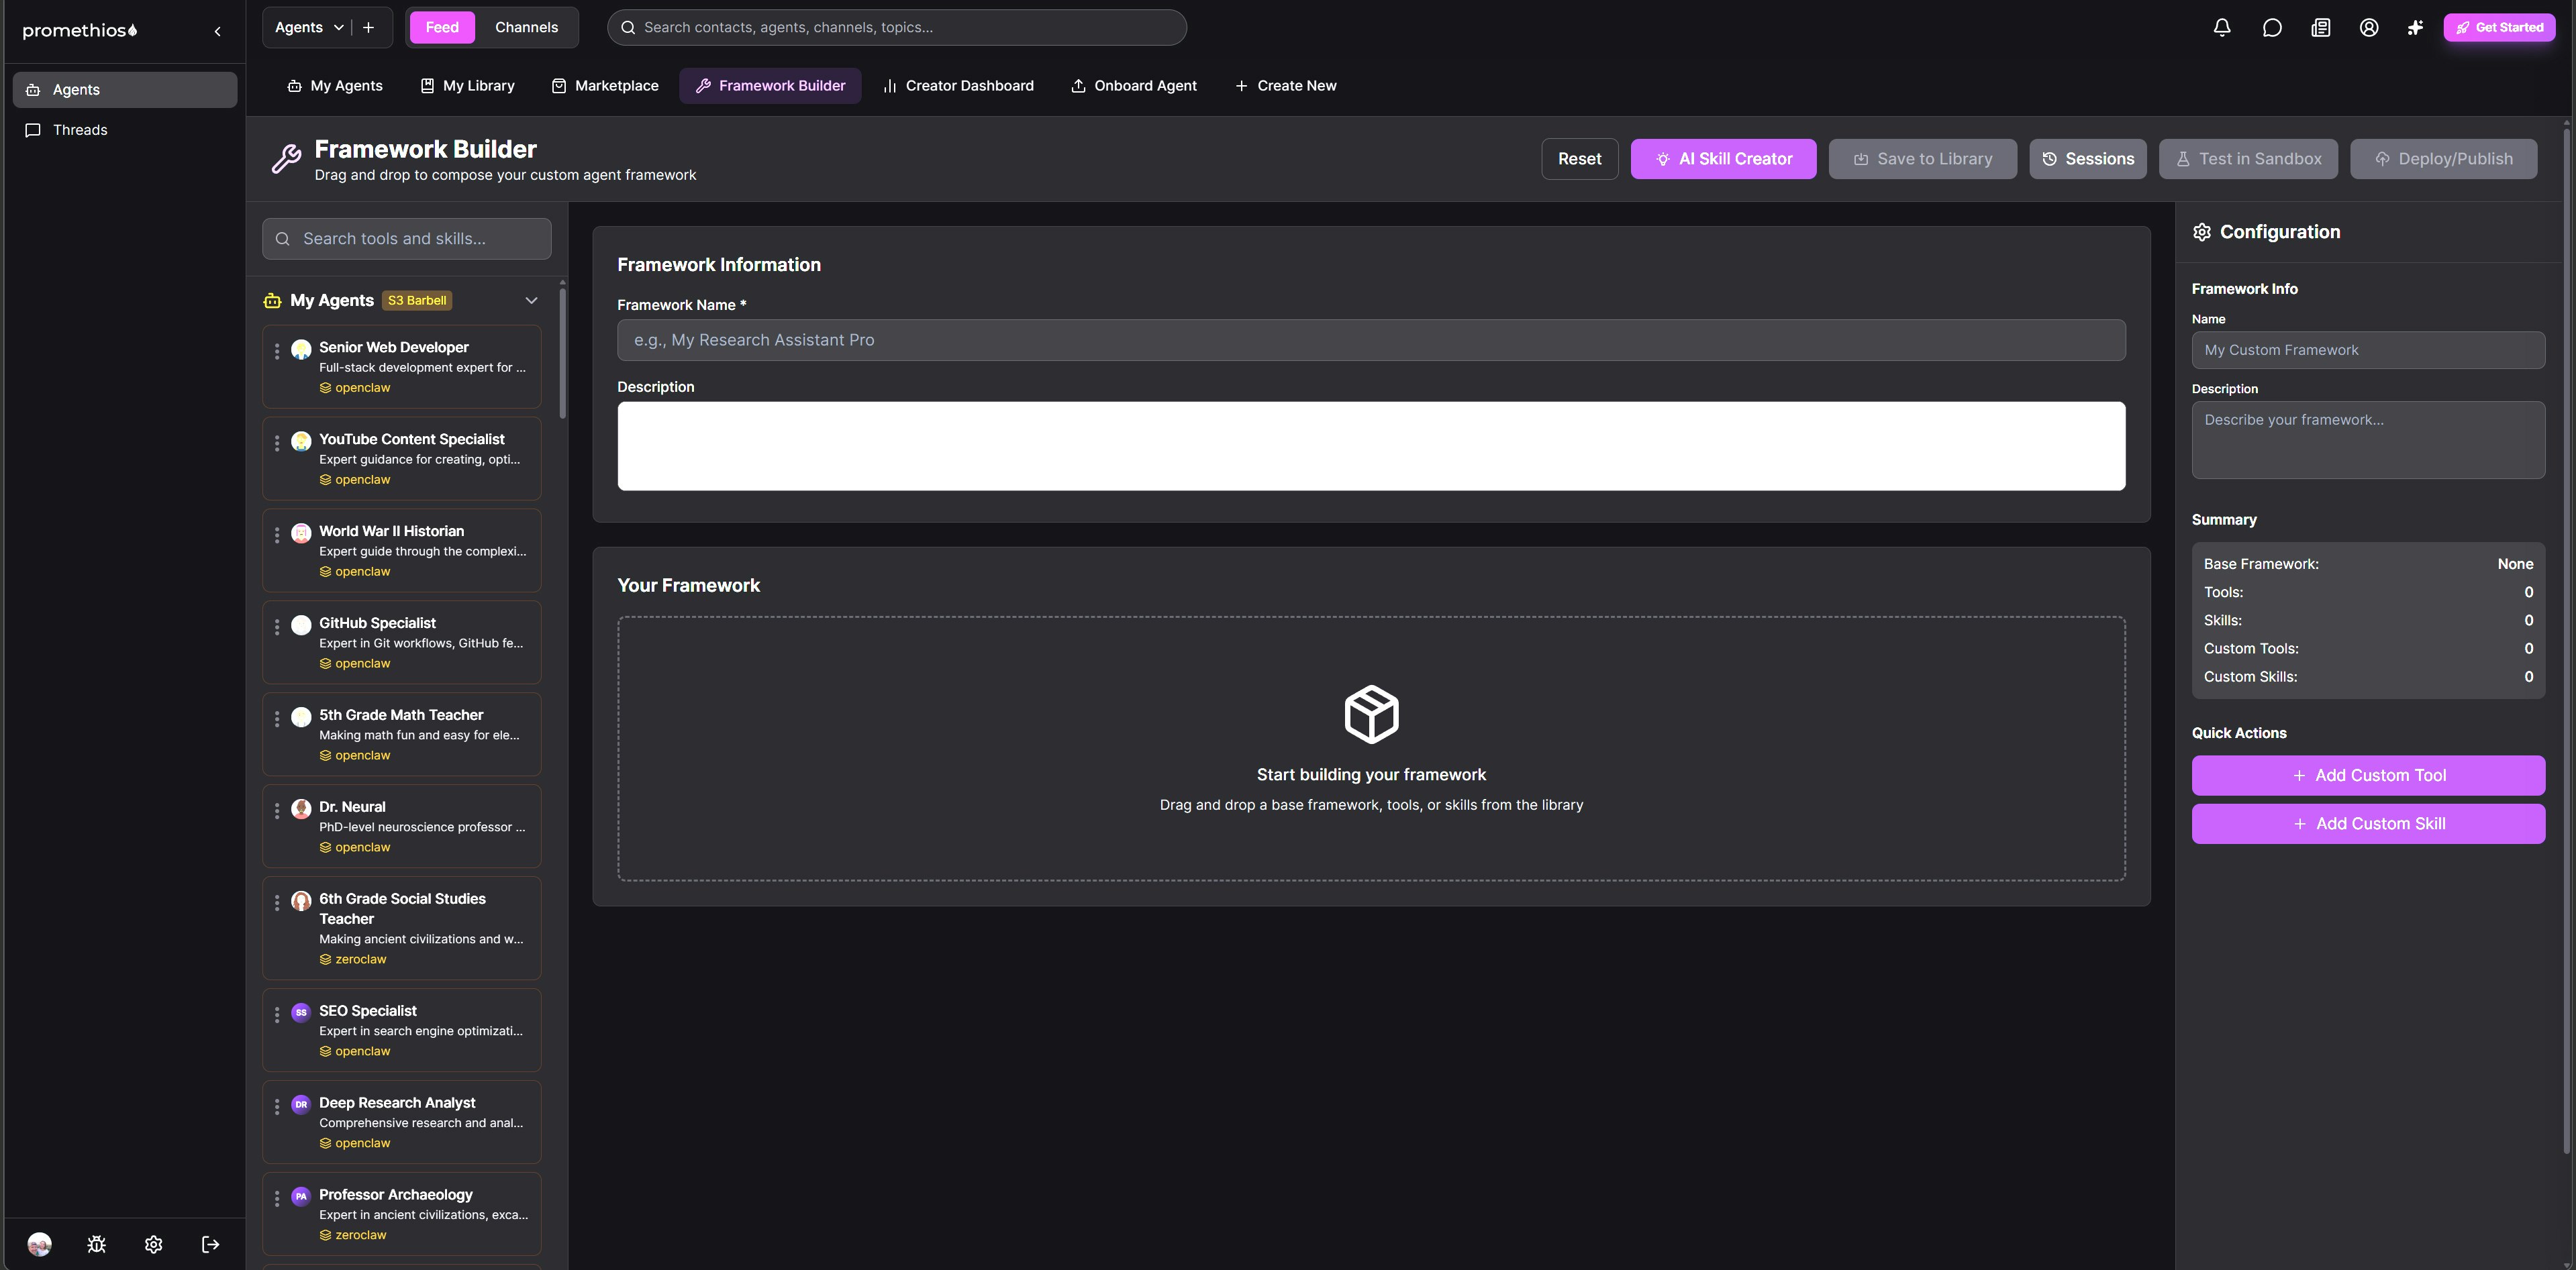Click the sparkle AI icon in header
The width and height of the screenshot is (2576, 1270).
[2414, 28]
